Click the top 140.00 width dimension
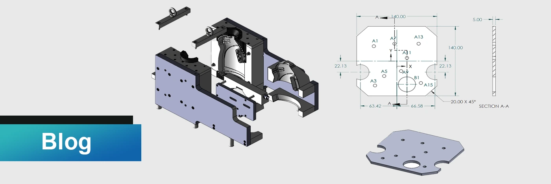Image resolution: width=551 pixels, height=184 pixels. coord(398,17)
